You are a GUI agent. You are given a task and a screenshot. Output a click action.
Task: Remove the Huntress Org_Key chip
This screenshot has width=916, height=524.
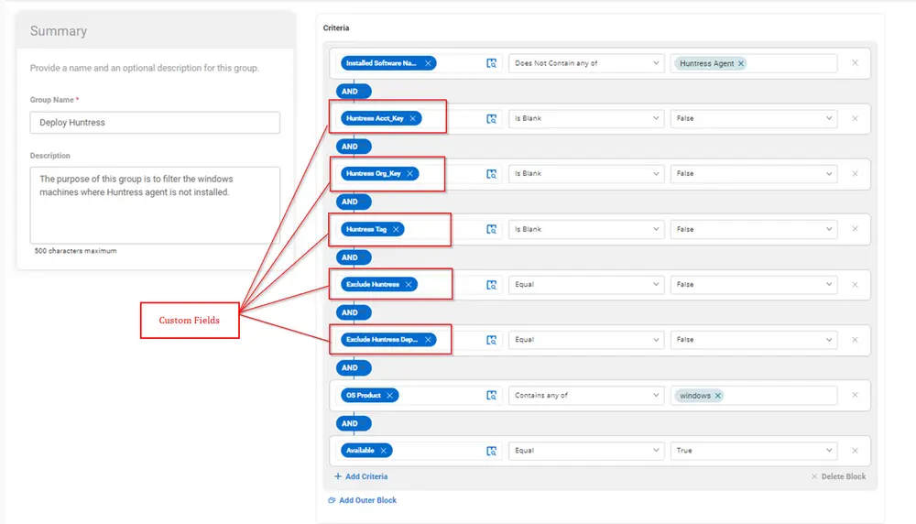point(410,173)
